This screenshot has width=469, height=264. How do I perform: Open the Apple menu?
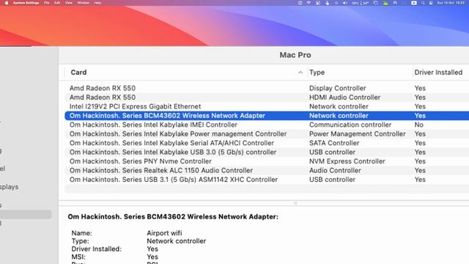[7, 3]
